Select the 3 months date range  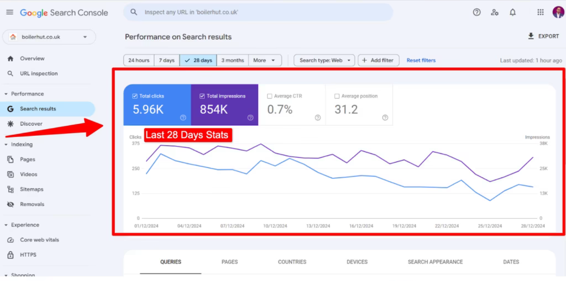tap(233, 60)
